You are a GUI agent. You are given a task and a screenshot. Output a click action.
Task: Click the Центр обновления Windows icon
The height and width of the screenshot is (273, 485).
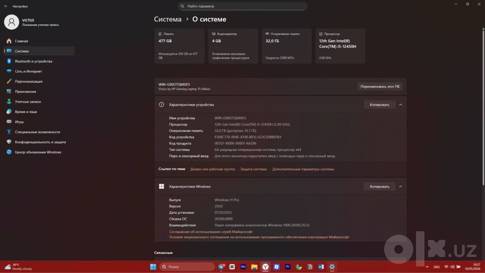click(x=9, y=152)
